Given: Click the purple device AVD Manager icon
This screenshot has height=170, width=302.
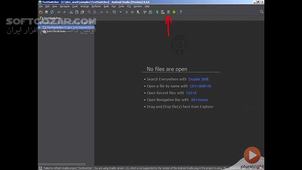Looking at the screenshot, I should [x=163, y=12].
